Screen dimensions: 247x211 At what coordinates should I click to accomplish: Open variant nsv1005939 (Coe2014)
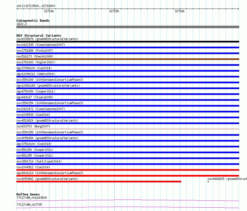click(x=33, y=115)
